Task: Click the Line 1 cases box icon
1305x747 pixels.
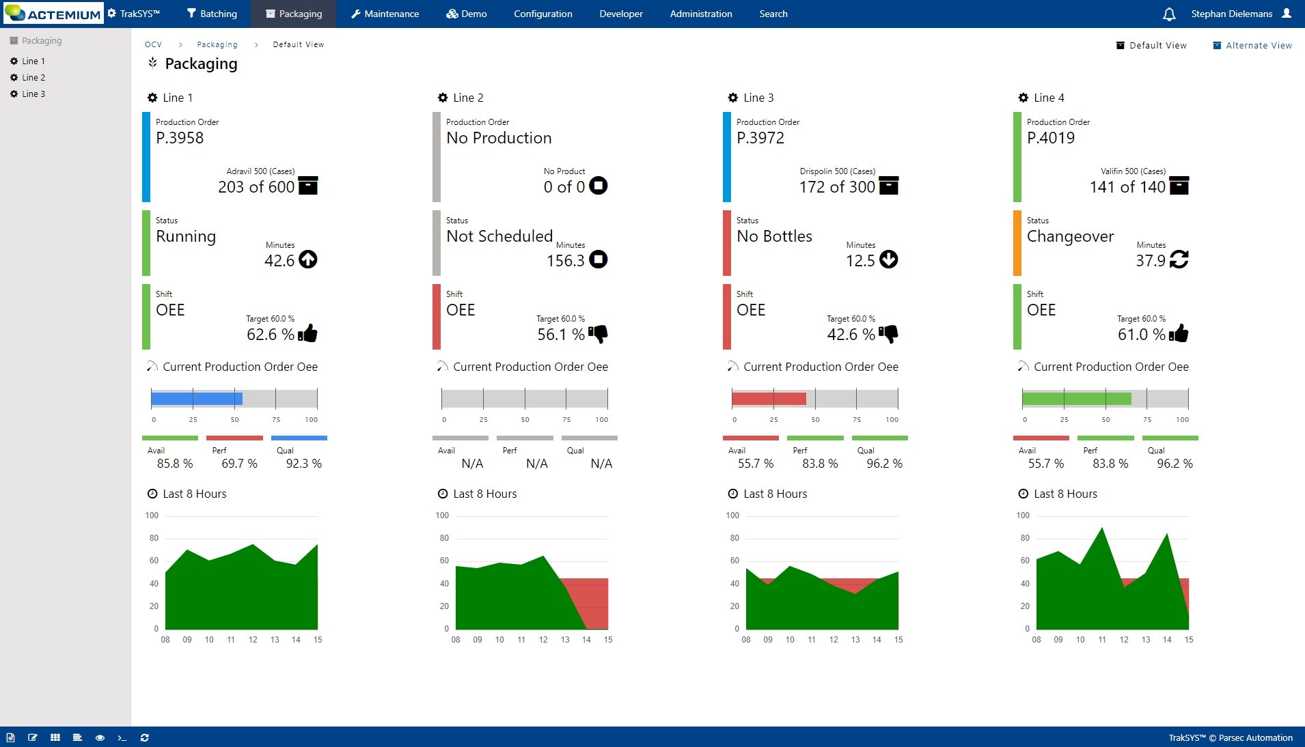Action: (x=308, y=186)
